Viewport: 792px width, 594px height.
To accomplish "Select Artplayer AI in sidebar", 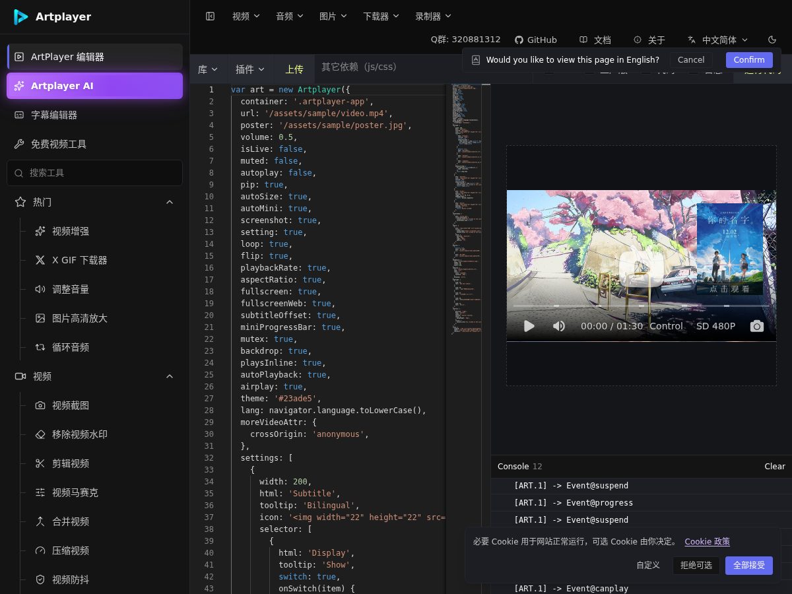I will click(94, 86).
